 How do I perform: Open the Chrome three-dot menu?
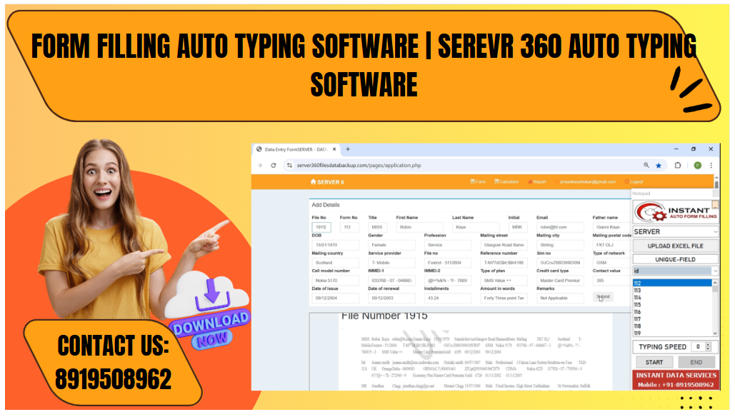coord(711,165)
